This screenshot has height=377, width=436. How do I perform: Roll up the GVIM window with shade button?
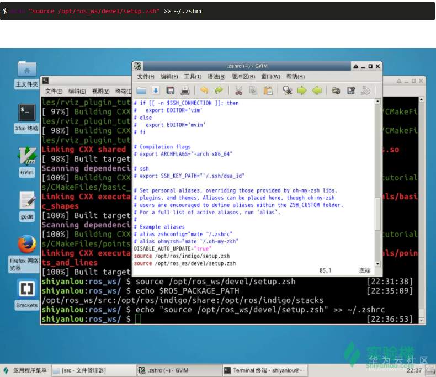pyautogui.click(x=355, y=66)
